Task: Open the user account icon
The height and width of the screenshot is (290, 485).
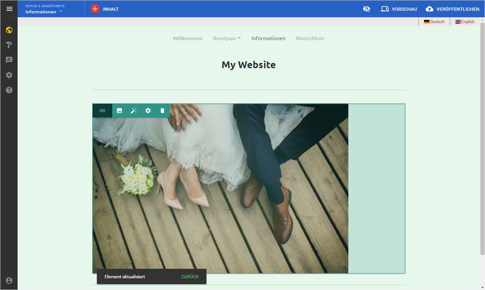Action: pyautogui.click(x=9, y=281)
